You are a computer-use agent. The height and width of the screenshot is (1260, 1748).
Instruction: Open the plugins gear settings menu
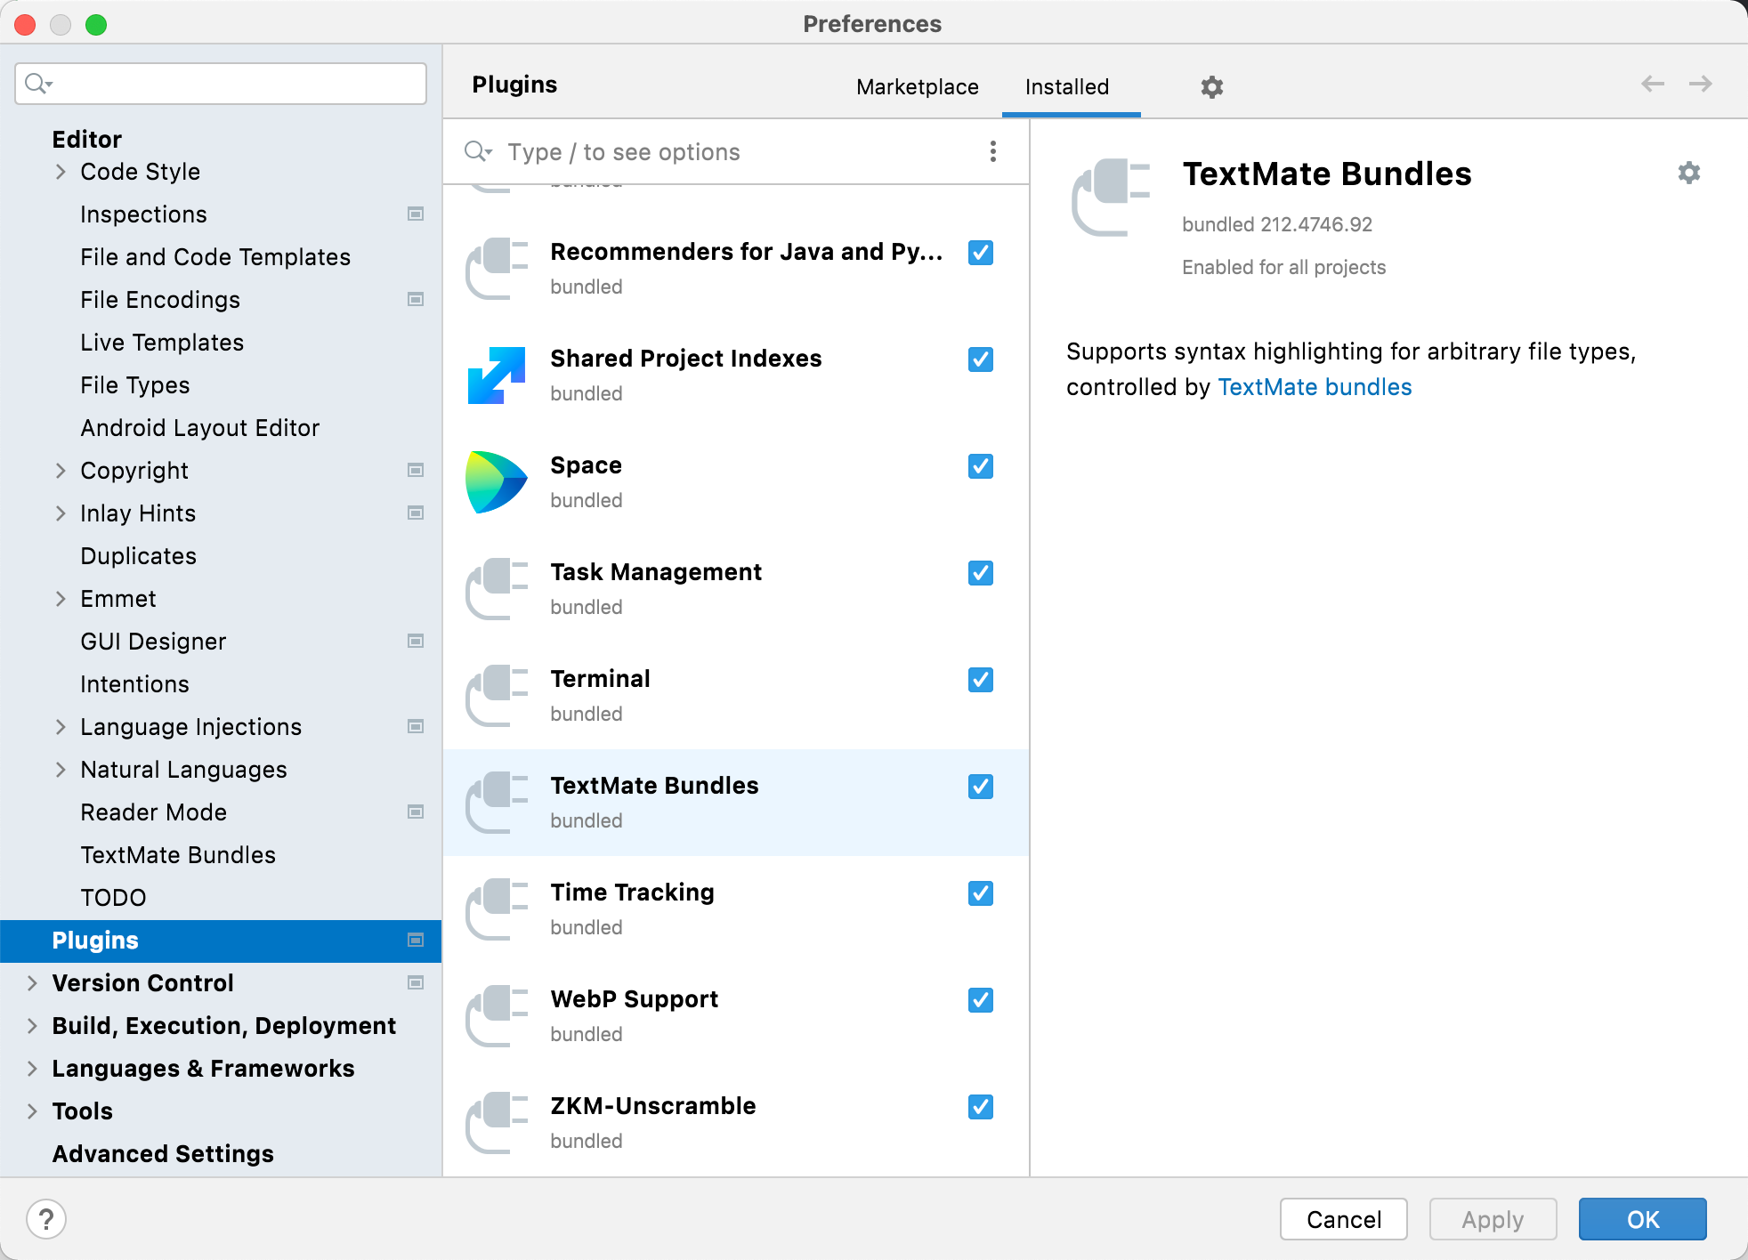1212,86
